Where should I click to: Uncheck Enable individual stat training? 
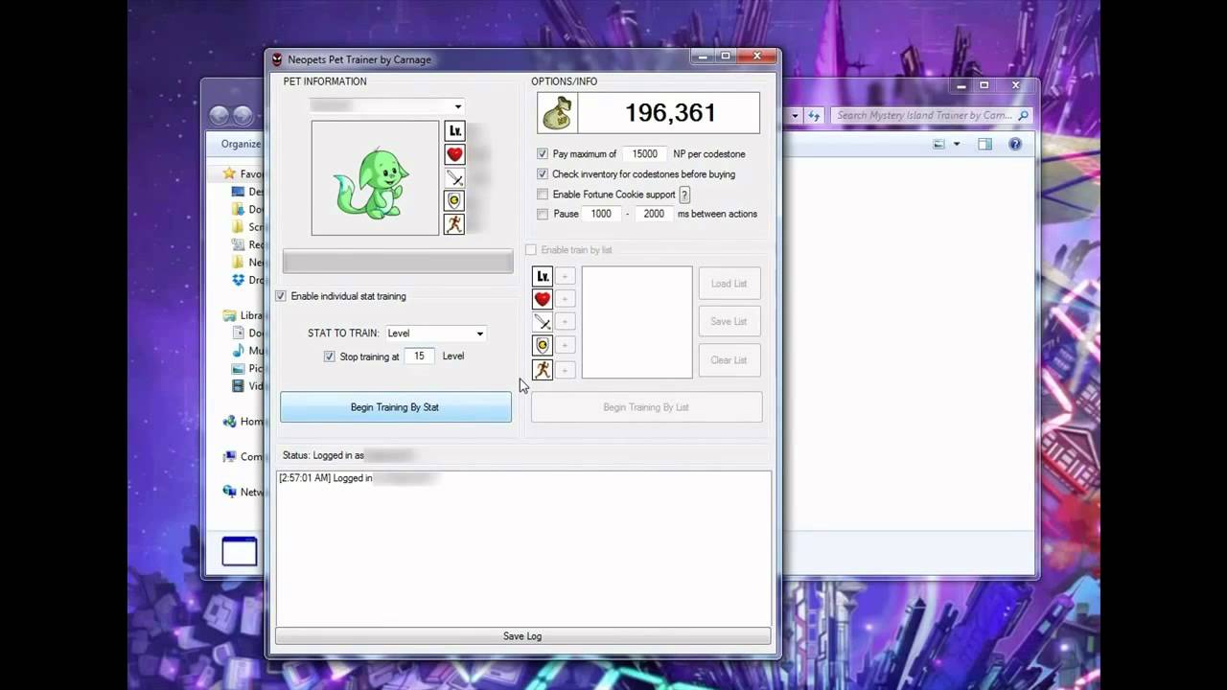[x=281, y=296]
